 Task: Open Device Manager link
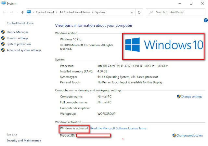tap(17, 32)
